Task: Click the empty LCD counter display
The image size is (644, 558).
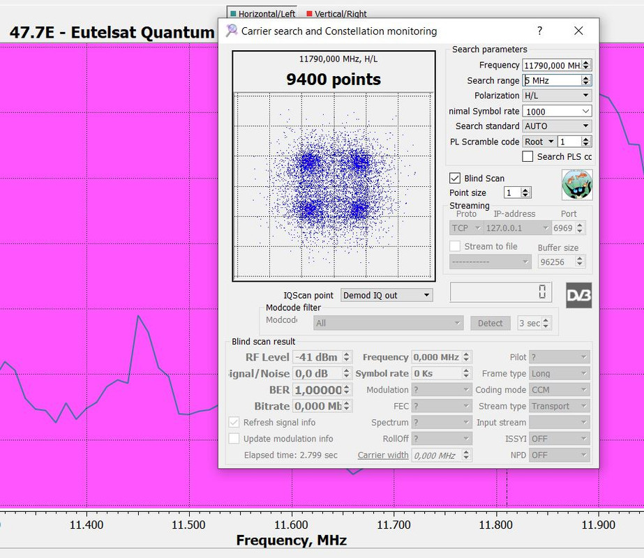Action: [501, 292]
